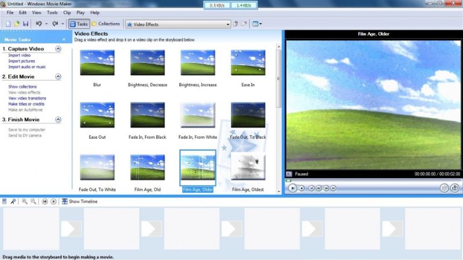Click the Play button in preview monitor
The image size is (463, 260).
292,188
